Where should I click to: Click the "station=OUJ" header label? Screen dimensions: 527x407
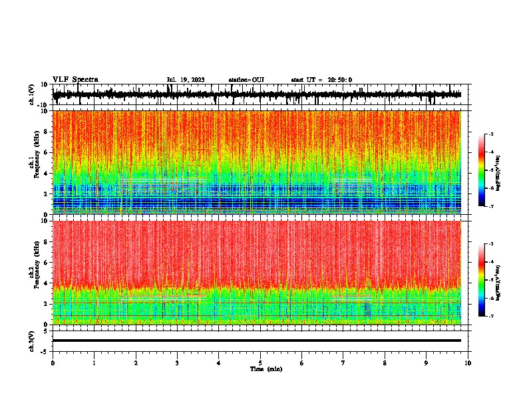click(x=246, y=80)
